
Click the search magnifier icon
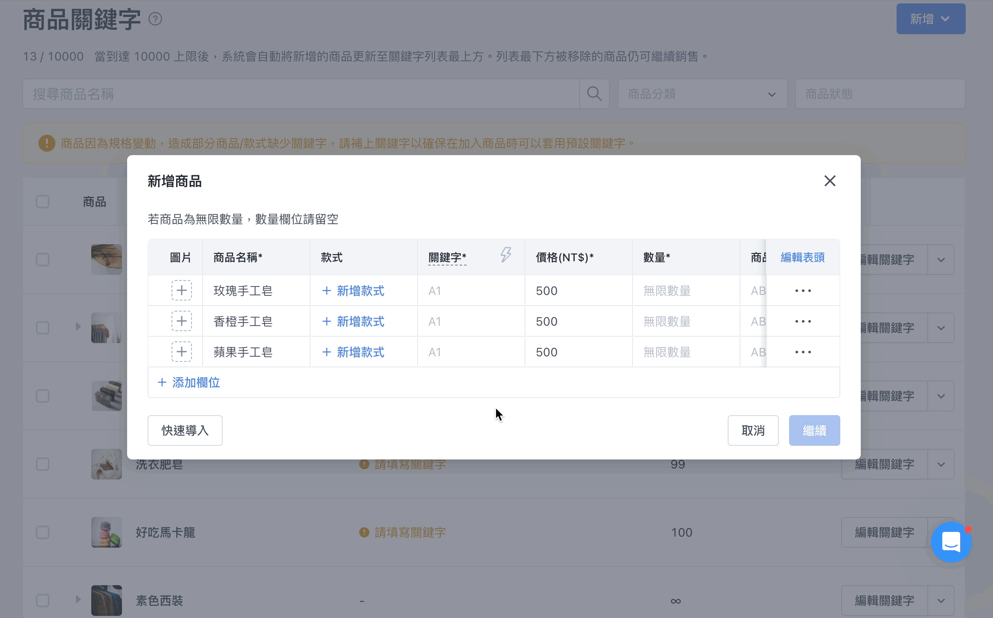pyautogui.click(x=594, y=94)
